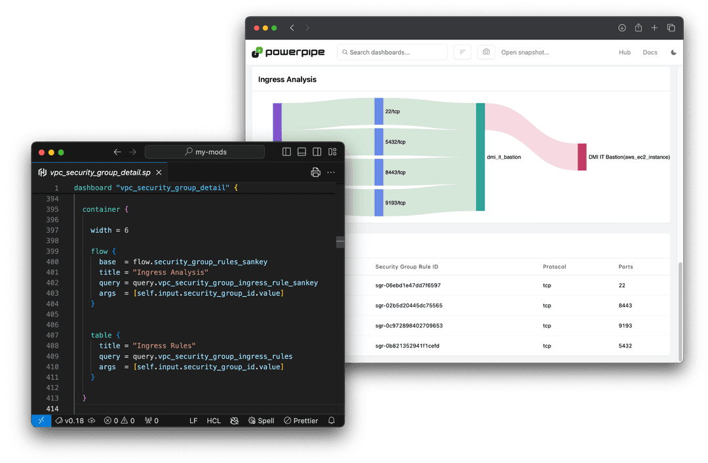The width and height of the screenshot is (708, 463).
Task: Click the Powerpipe logo
Action: [x=288, y=52]
